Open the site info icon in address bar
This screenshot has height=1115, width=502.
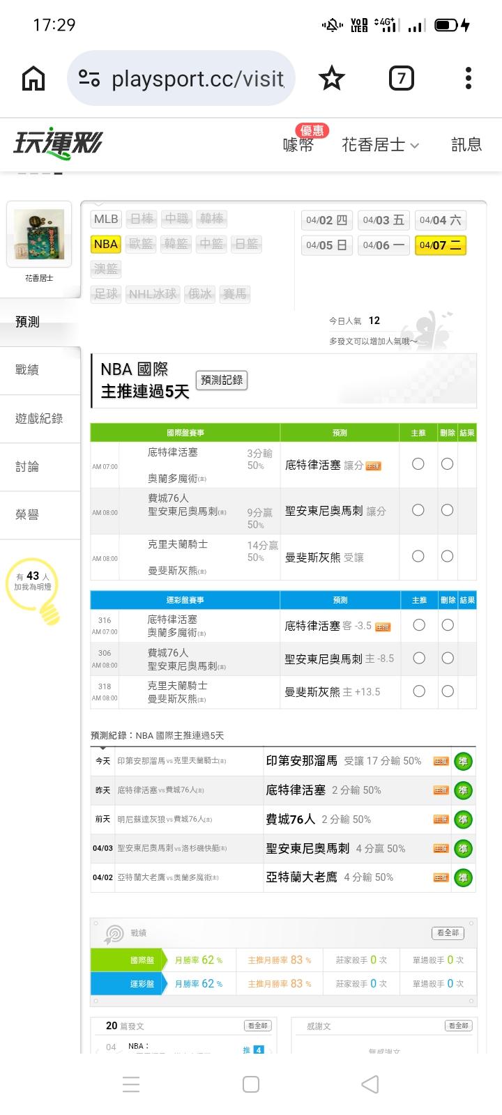[89, 79]
